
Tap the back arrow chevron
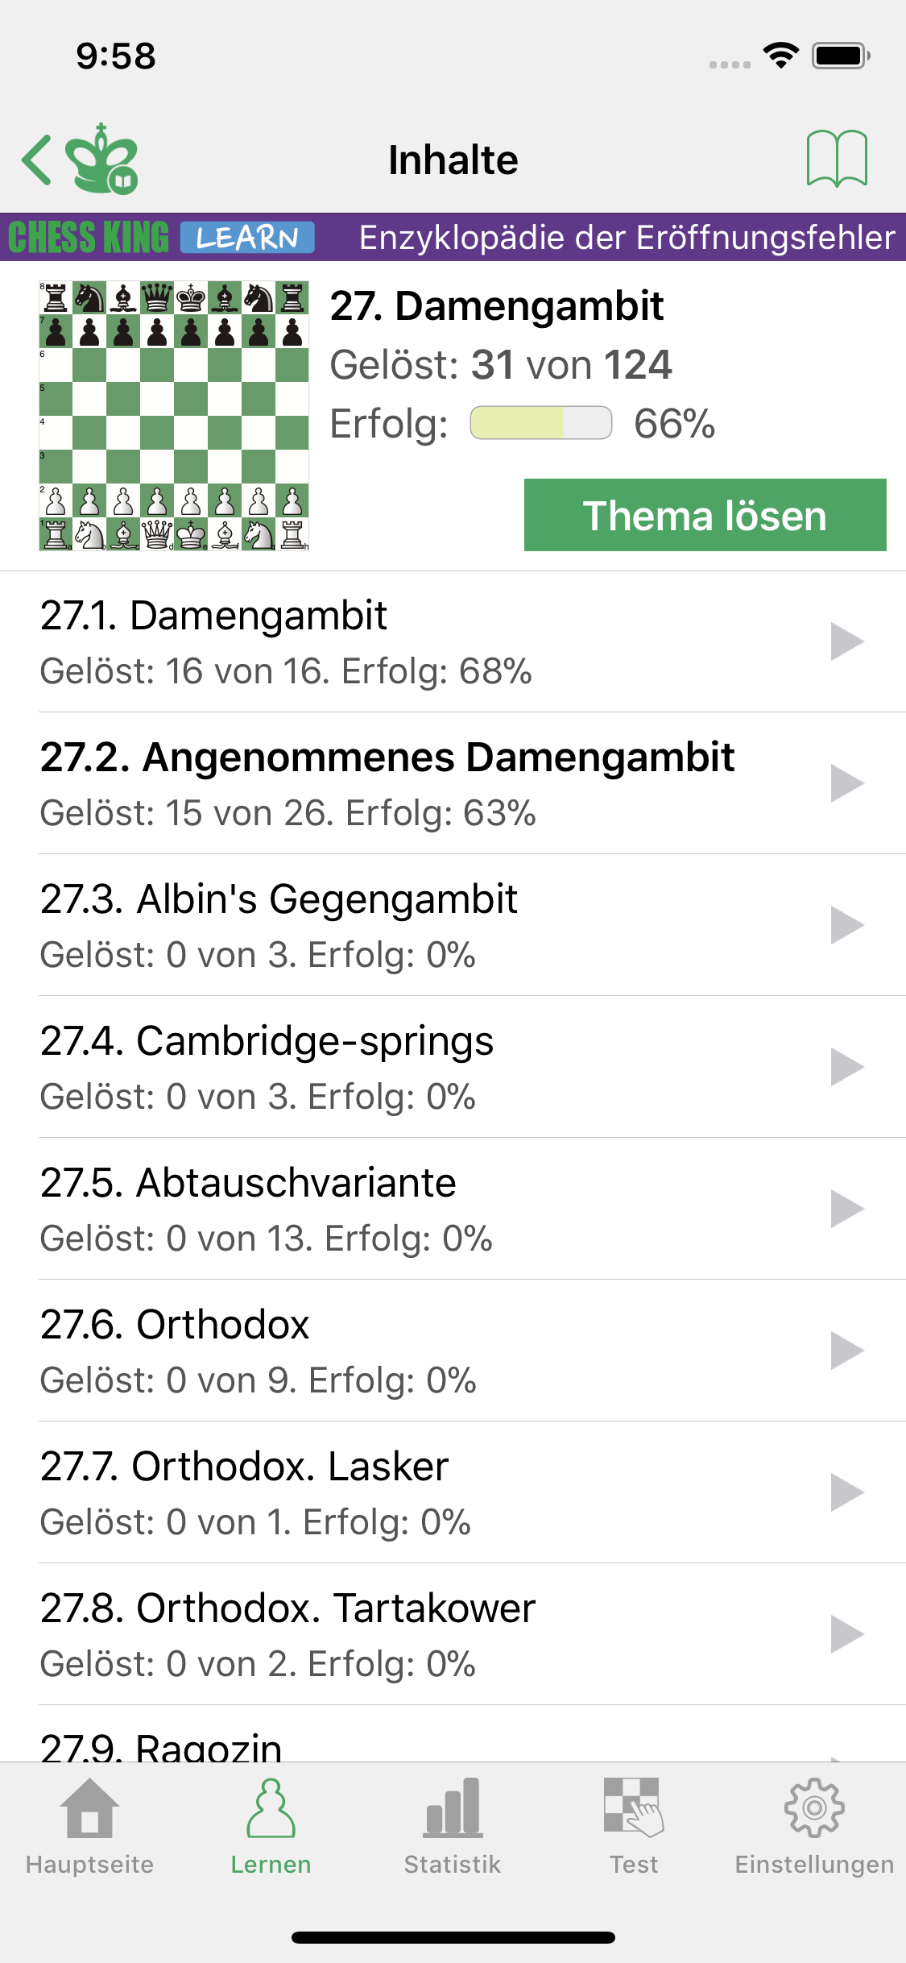[37, 160]
